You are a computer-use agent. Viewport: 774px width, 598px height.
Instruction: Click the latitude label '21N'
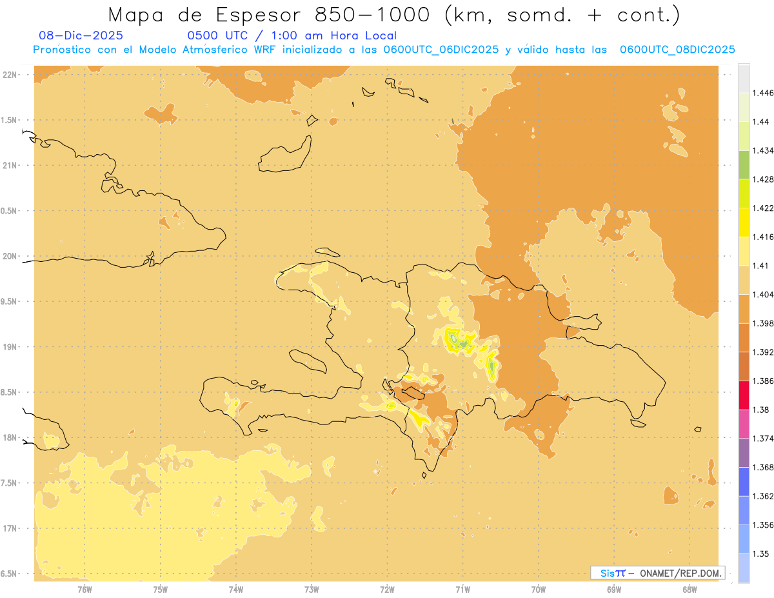click(x=10, y=165)
